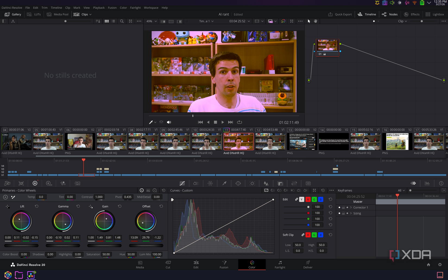The image size is (448, 280).
Task: Open the Effects panel
Action: [x=412, y=14]
